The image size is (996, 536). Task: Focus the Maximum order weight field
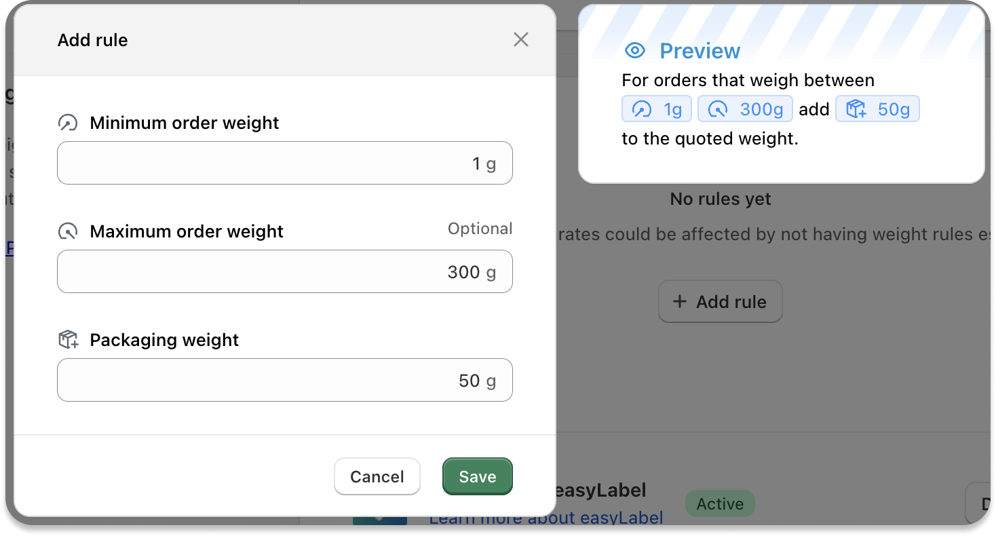(x=285, y=271)
